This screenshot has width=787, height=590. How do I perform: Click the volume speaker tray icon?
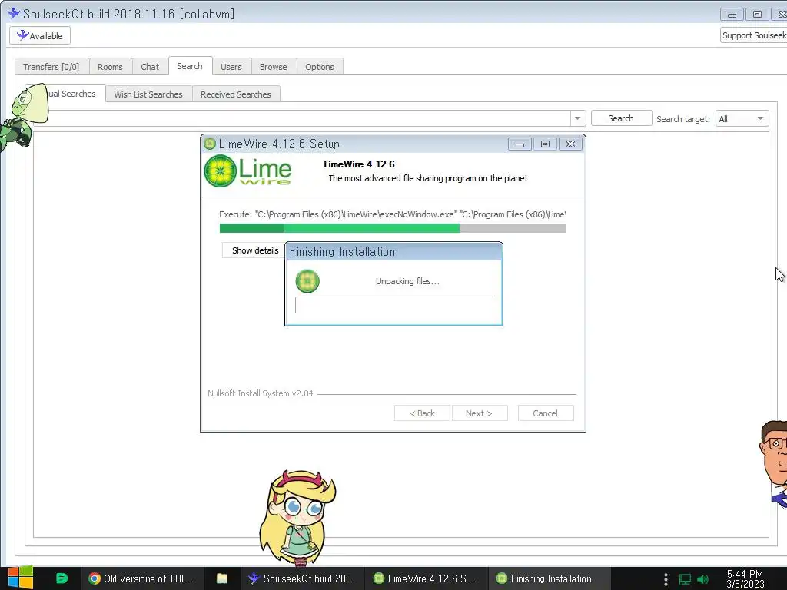coord(703,579)
